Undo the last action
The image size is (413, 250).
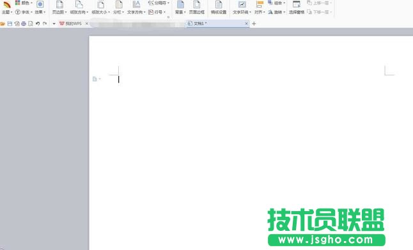click(x=38, y=24)
